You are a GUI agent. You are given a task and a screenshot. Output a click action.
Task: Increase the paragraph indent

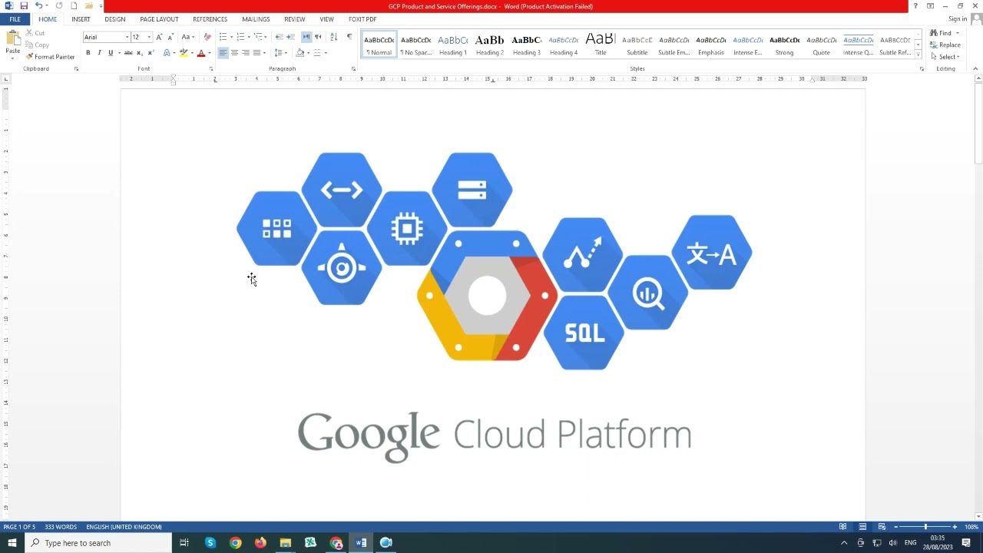coord(290,37)
